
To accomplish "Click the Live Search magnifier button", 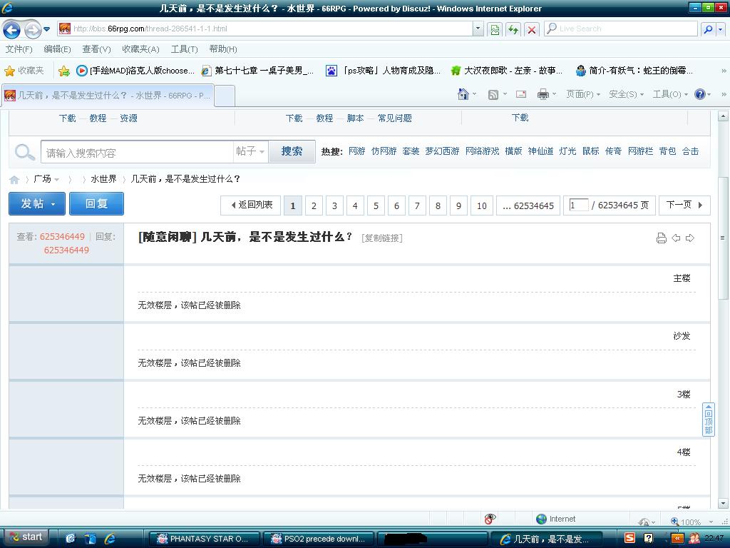I will tap(708, 29).
